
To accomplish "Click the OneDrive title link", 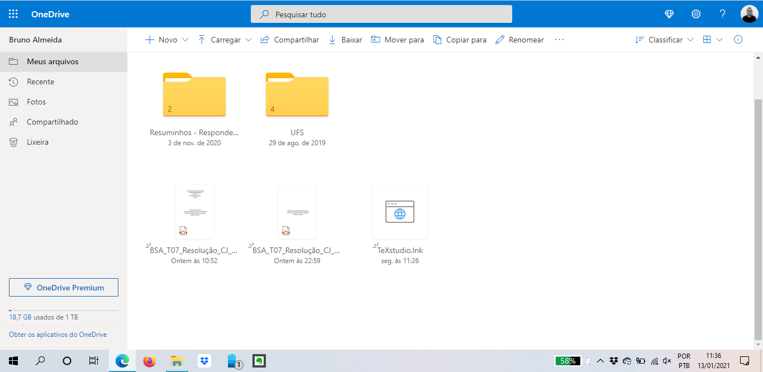I will (50, 14).
